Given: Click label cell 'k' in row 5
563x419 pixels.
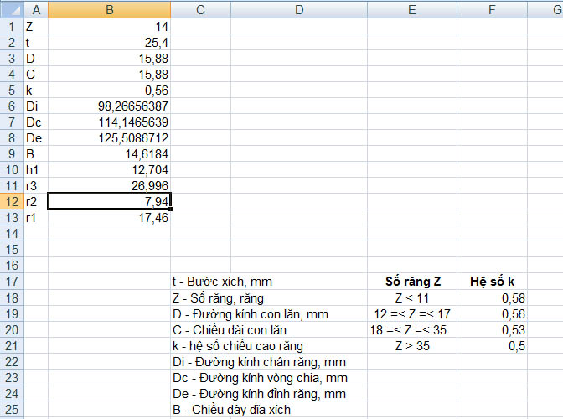Looking at the screenshot, I should (36, 91).
